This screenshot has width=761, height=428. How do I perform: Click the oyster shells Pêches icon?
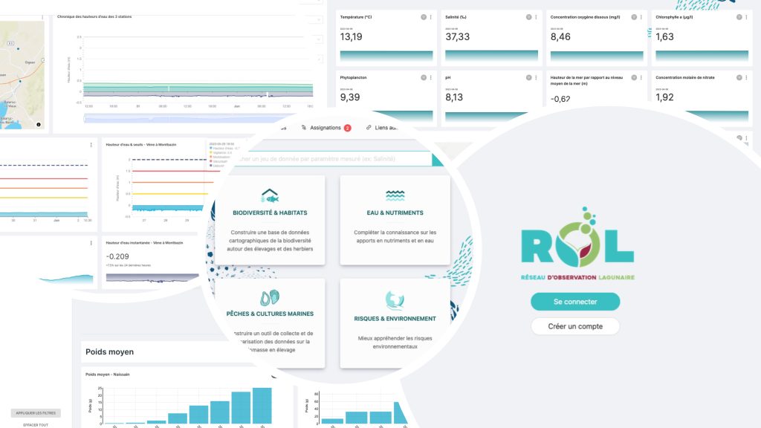click(270, 297)
